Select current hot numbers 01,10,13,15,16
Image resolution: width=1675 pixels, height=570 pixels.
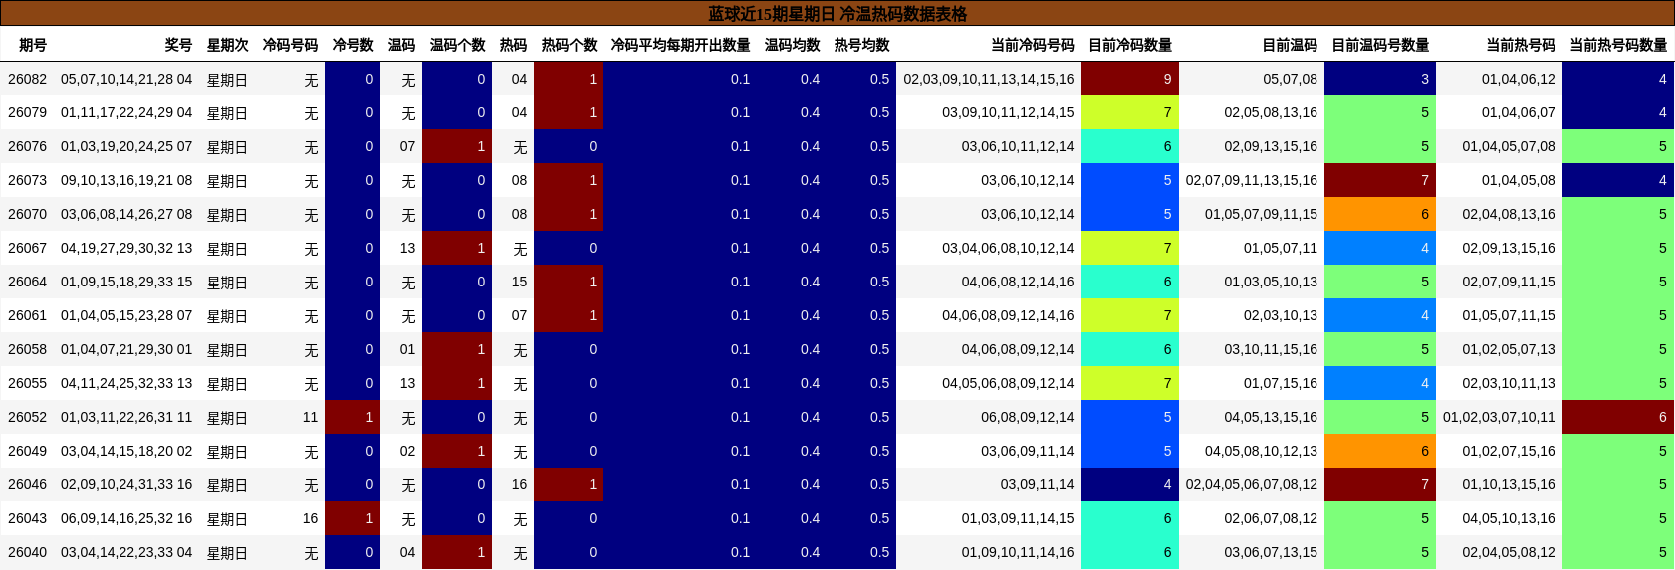pos(1509,484)
